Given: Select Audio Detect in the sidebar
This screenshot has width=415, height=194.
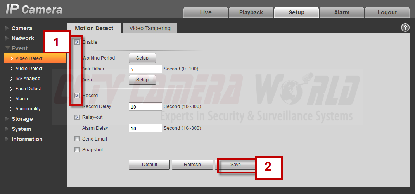Looking at the screenshot, I should [x=29, y=69].
